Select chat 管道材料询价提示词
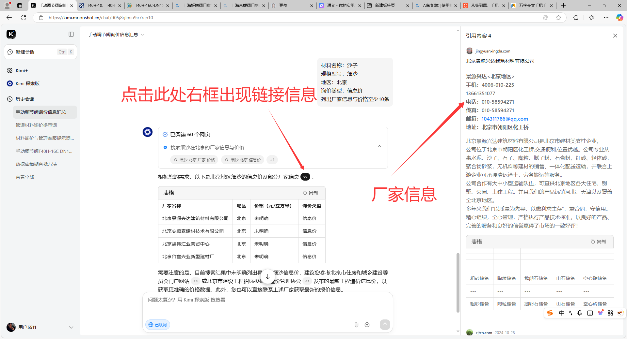The image size is (627, 339). [36, 125]
